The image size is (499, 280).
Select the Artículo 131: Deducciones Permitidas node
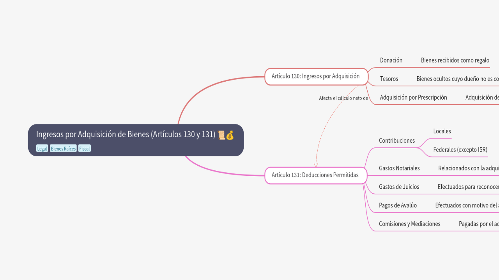315,175
